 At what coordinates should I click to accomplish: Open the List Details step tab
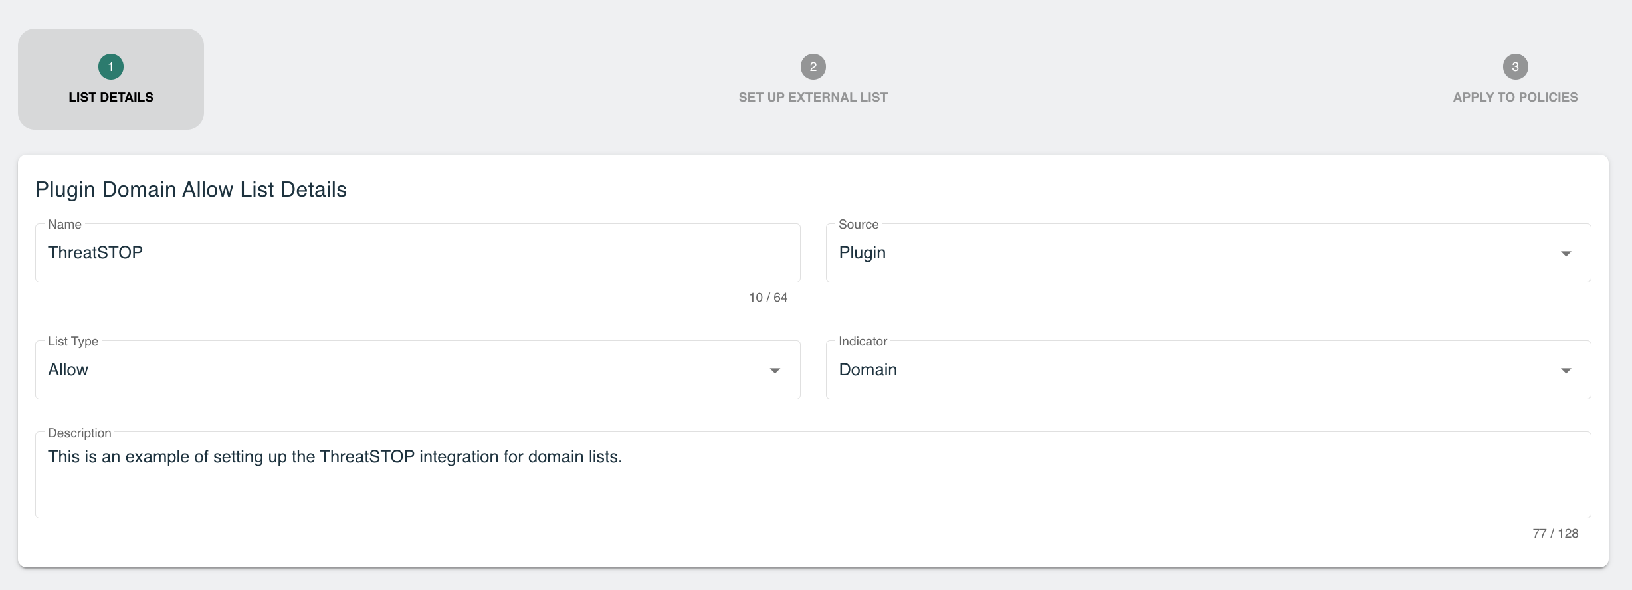click(x=111, y=79)
